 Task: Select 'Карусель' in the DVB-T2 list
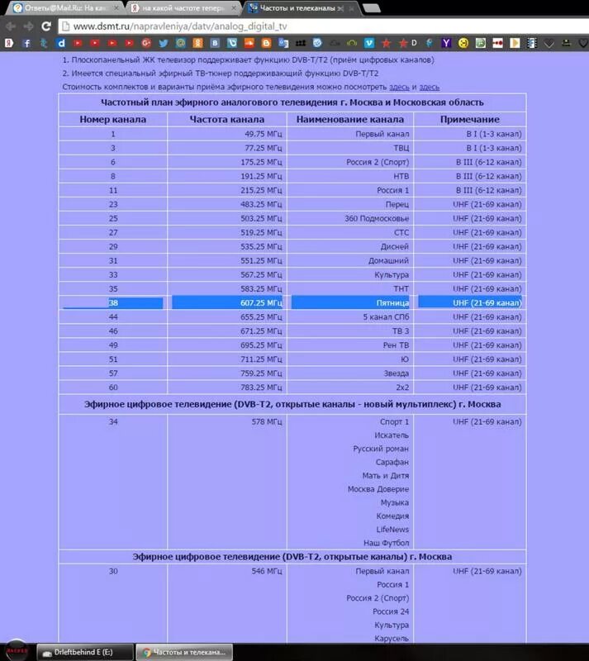tap(392, 638)
